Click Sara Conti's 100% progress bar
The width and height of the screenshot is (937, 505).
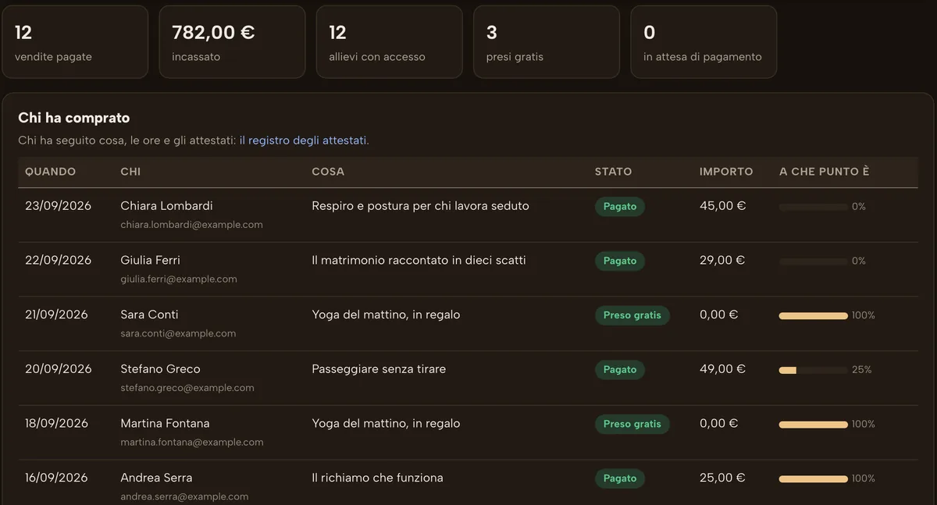click(813, 316)
